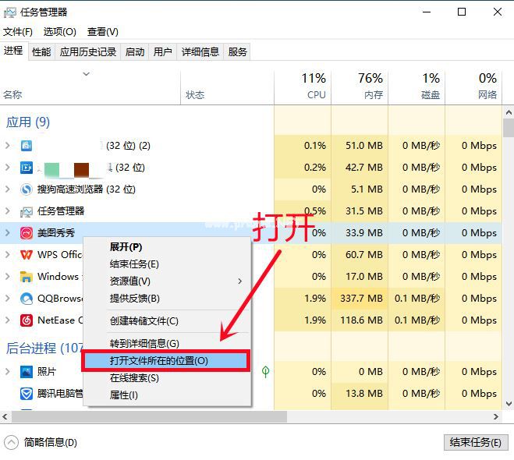This screenshot has height=460, width=514.
Task: Click the WPS Office icon
Action: pos(27,255)
